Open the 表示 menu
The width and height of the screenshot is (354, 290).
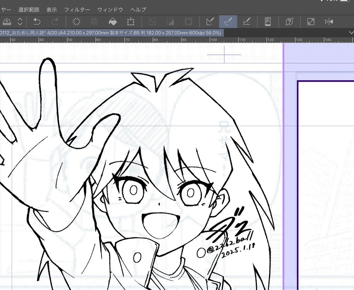(51, 10)
